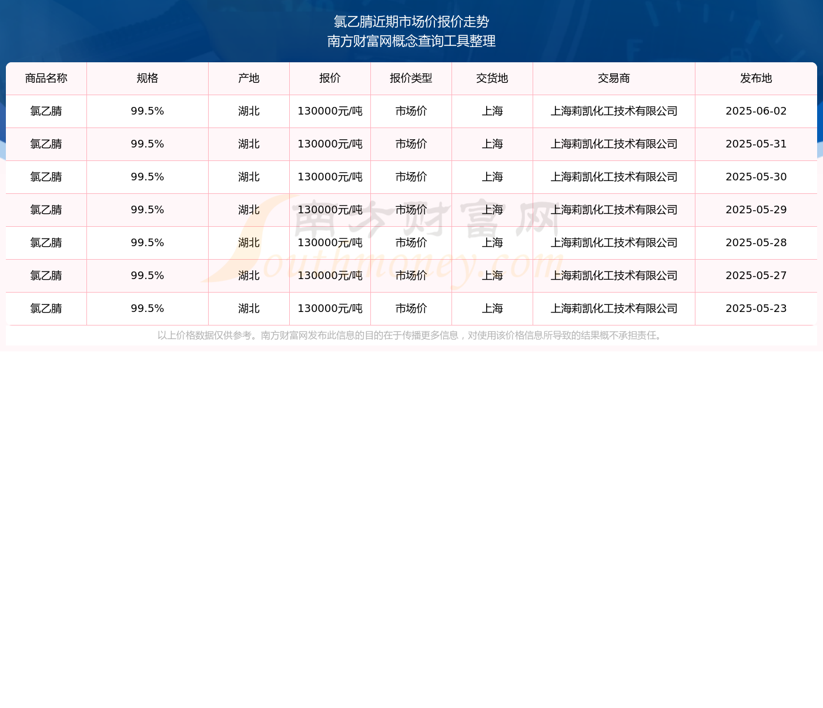This screenshot has width=823, height=708.
Task: Select the date cell 2025-05-30
Action: point(756,177)
